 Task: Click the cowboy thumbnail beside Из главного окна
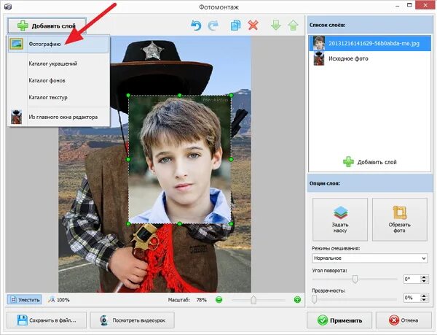click(x=16, y=117)
